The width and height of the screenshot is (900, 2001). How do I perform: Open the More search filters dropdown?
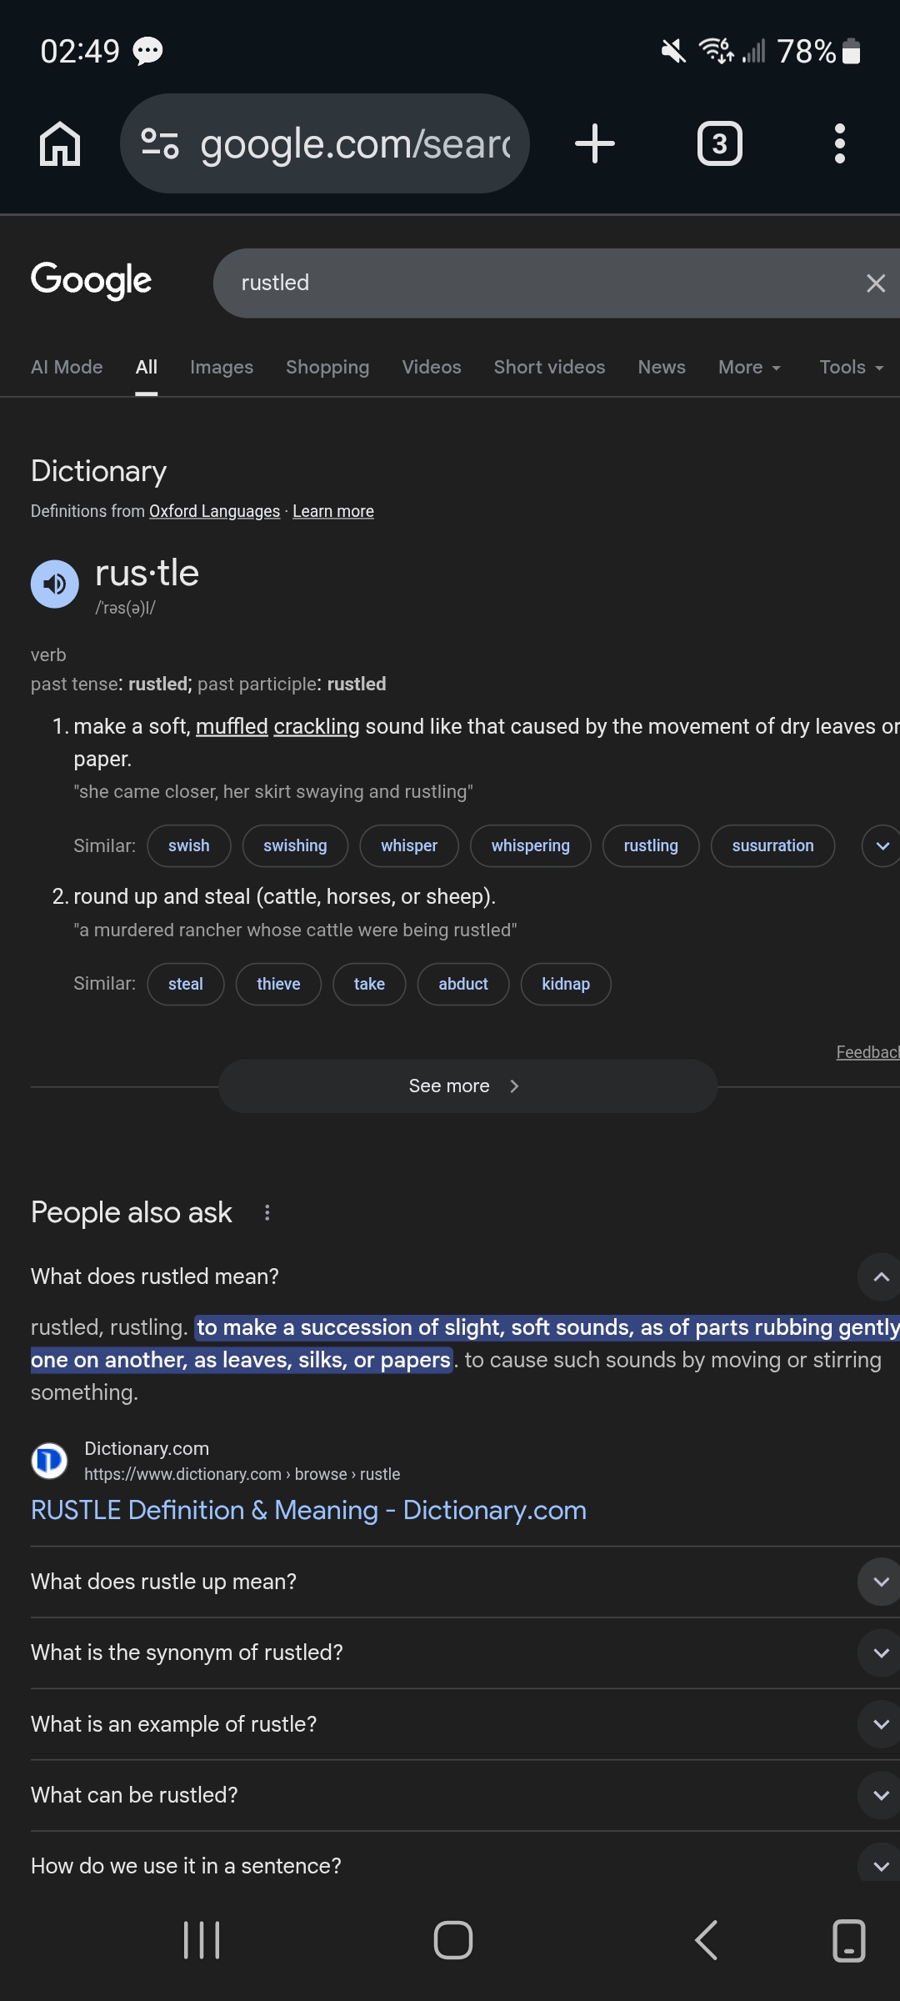[749, 368]
